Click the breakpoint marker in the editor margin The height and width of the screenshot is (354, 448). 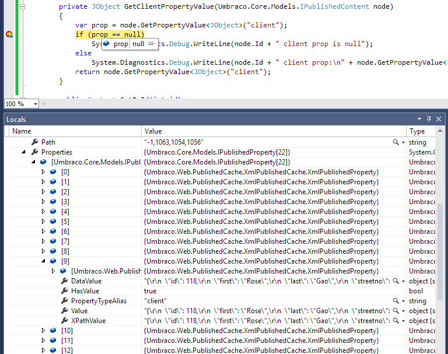tap(9, 34)
